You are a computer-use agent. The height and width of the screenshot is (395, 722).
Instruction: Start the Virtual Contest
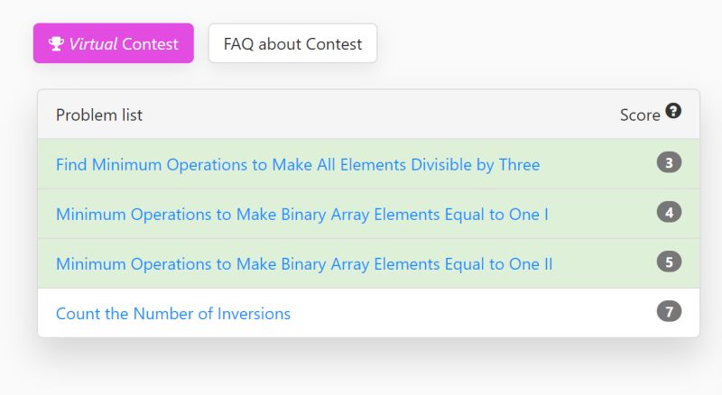click(x=114, y=43)
